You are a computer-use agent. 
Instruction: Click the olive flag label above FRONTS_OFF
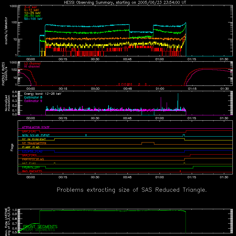(x=29, y=163)
